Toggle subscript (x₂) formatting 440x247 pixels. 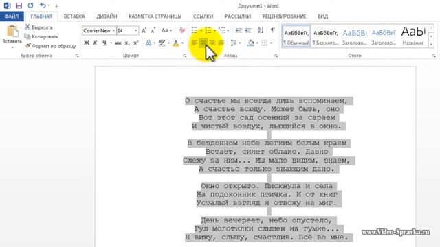click(127, 43)
